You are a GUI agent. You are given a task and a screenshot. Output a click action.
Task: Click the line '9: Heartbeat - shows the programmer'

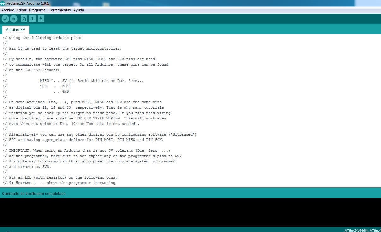click(59, 183)
